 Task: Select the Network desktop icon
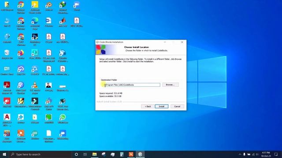[7, 38]
